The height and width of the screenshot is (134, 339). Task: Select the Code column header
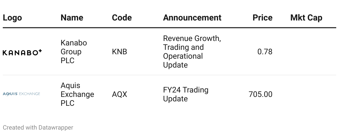click(122, 18)
